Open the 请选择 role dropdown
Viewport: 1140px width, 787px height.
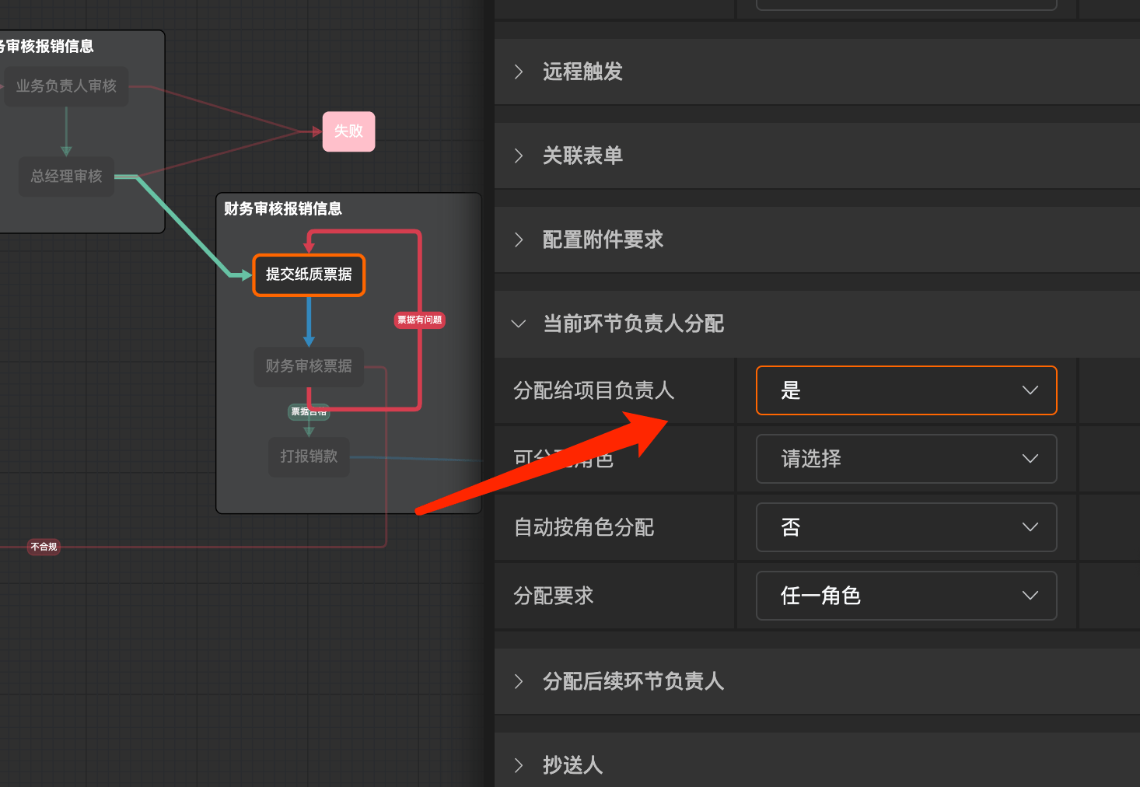[906, 459]
